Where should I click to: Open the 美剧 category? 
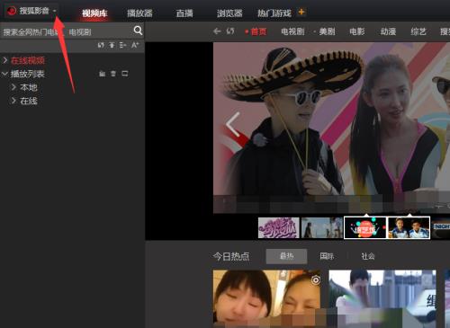coord(327,31)
